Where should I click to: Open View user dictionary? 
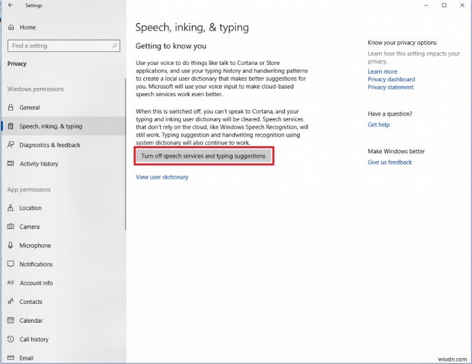tap(162, 176)
